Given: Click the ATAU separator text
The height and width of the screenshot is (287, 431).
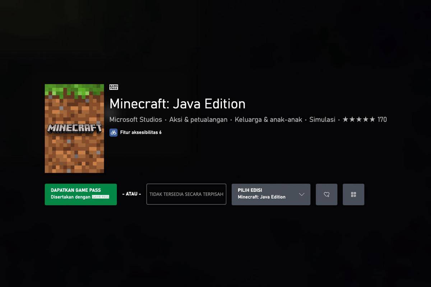Looking at the screenshot, I should 131,194.
